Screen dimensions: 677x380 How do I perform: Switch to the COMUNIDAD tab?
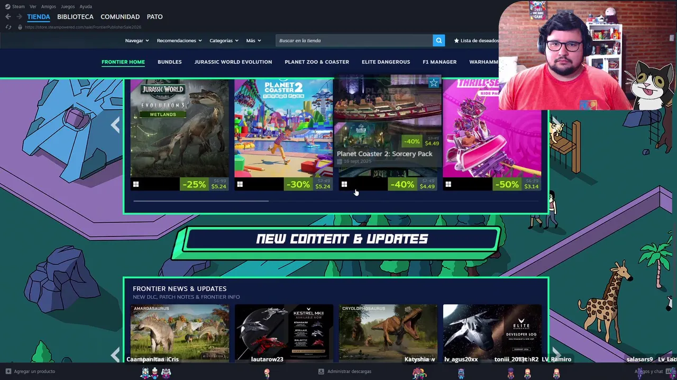[x=120, y=17]
